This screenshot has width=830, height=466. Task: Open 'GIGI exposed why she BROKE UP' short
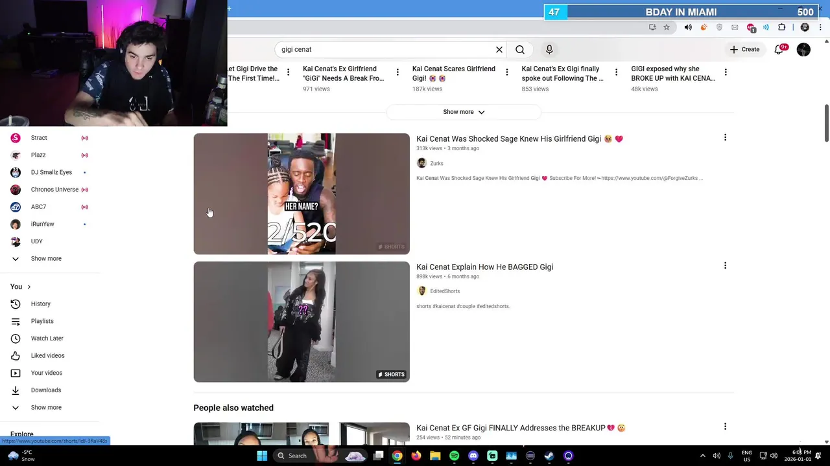673,73
